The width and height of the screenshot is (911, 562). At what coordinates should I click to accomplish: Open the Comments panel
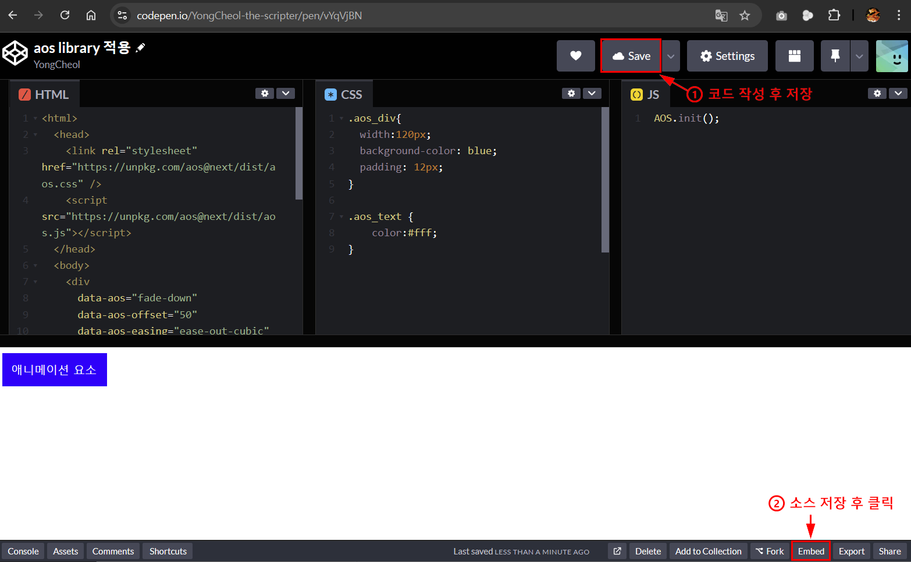(113, 551)
